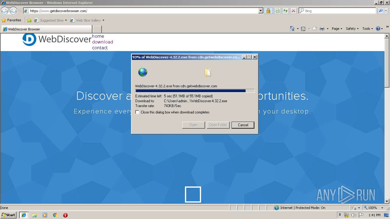Click the Start button

click(9, 215)
